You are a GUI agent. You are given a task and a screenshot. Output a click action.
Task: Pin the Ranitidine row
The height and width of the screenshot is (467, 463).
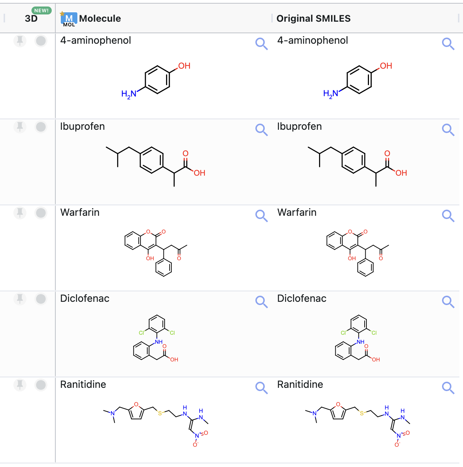(20, 385)
